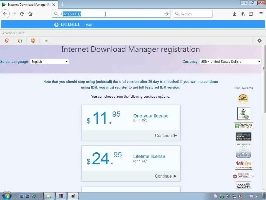Open the hamburger application menu

(x=261, y=14)
